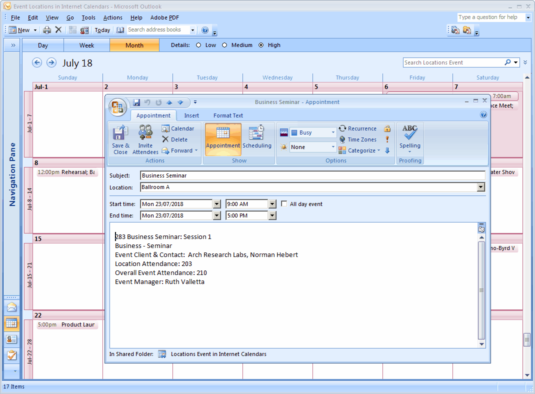
Task: Open the Tools menu
Action: click(88, 17)
